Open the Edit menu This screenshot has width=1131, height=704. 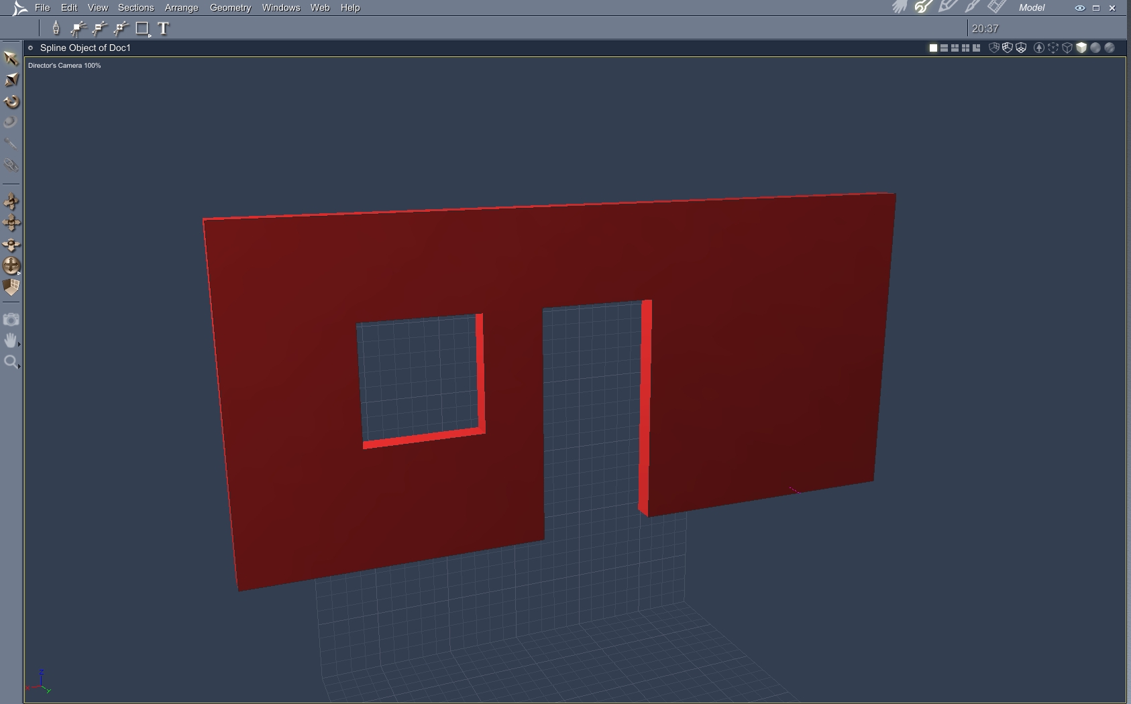(69, 7)
